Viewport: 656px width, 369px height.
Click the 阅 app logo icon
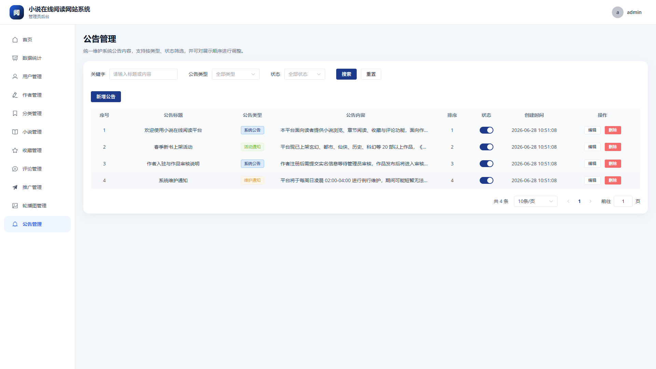click(17, 12)
